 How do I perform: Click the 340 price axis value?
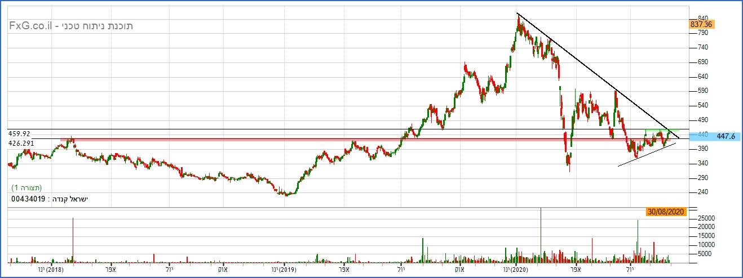click(x=702, y=163)
